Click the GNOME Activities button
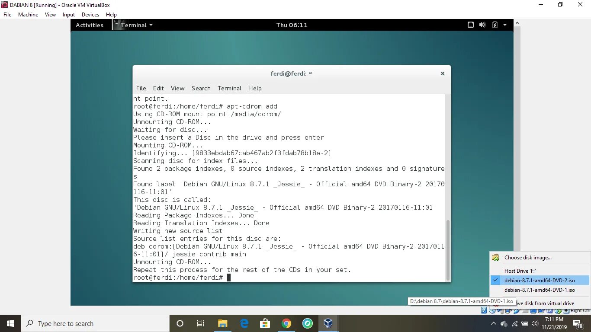This screenshot has width=591, height=332. tap(90, 25)
